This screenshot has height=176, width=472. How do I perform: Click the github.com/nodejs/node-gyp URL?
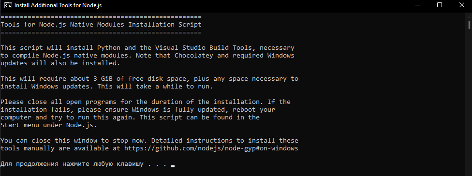211,148
